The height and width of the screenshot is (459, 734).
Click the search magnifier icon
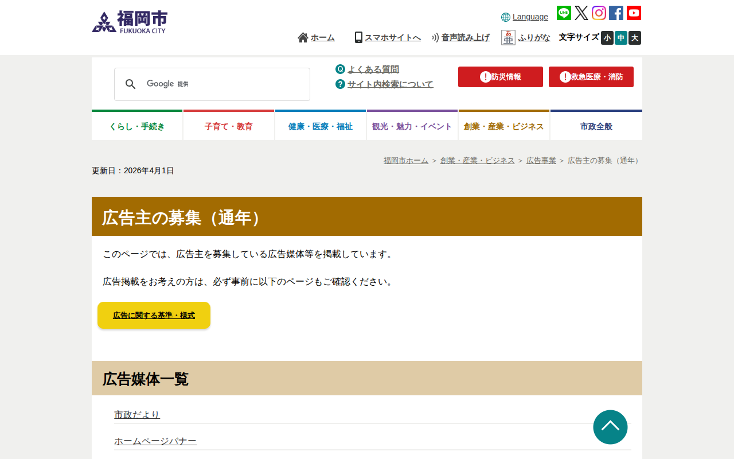131,84
